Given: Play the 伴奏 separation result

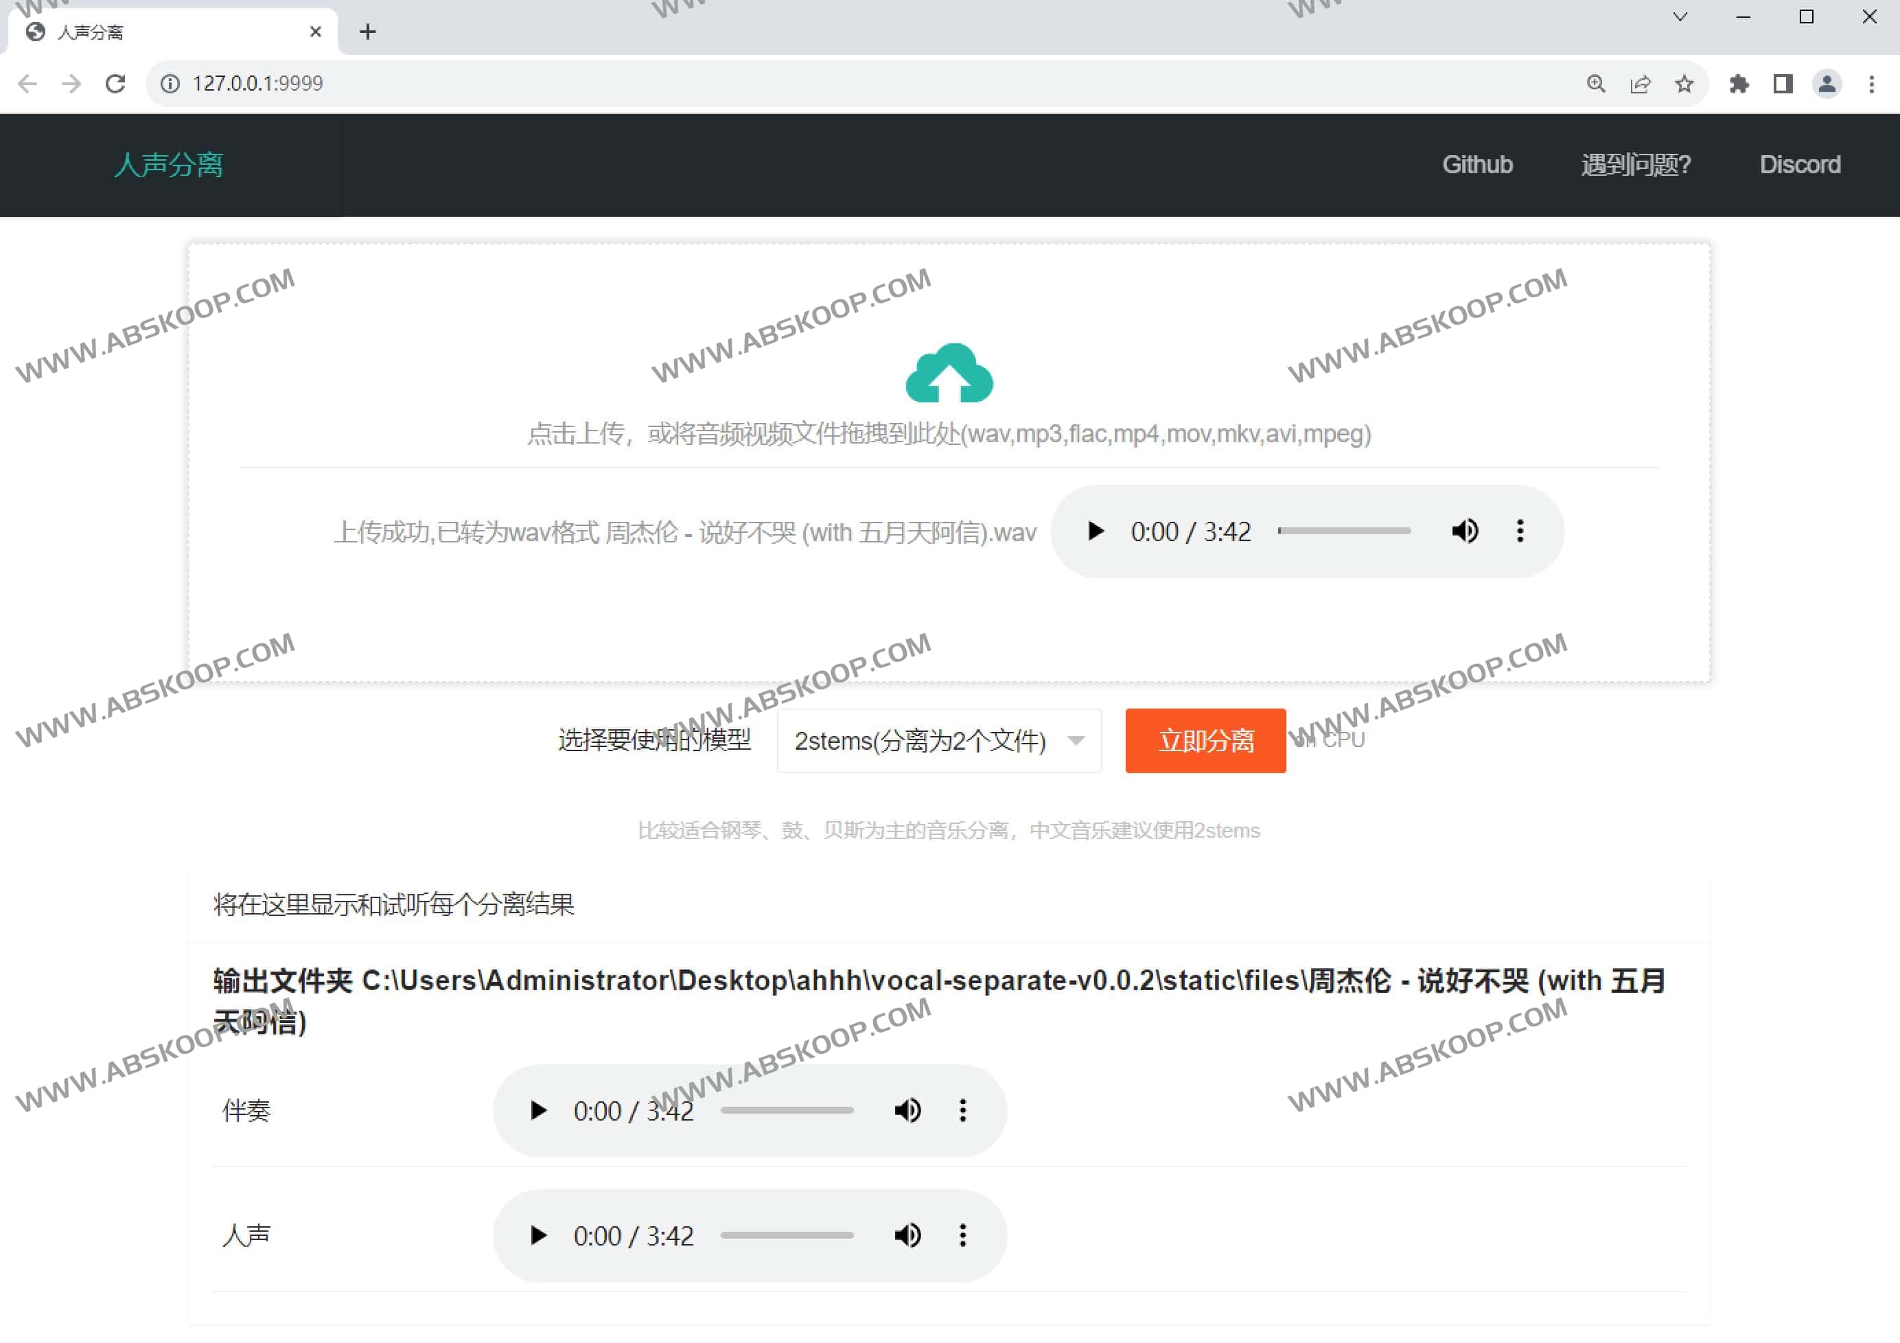Looking at the screenshot, I should coord(538,1110).
